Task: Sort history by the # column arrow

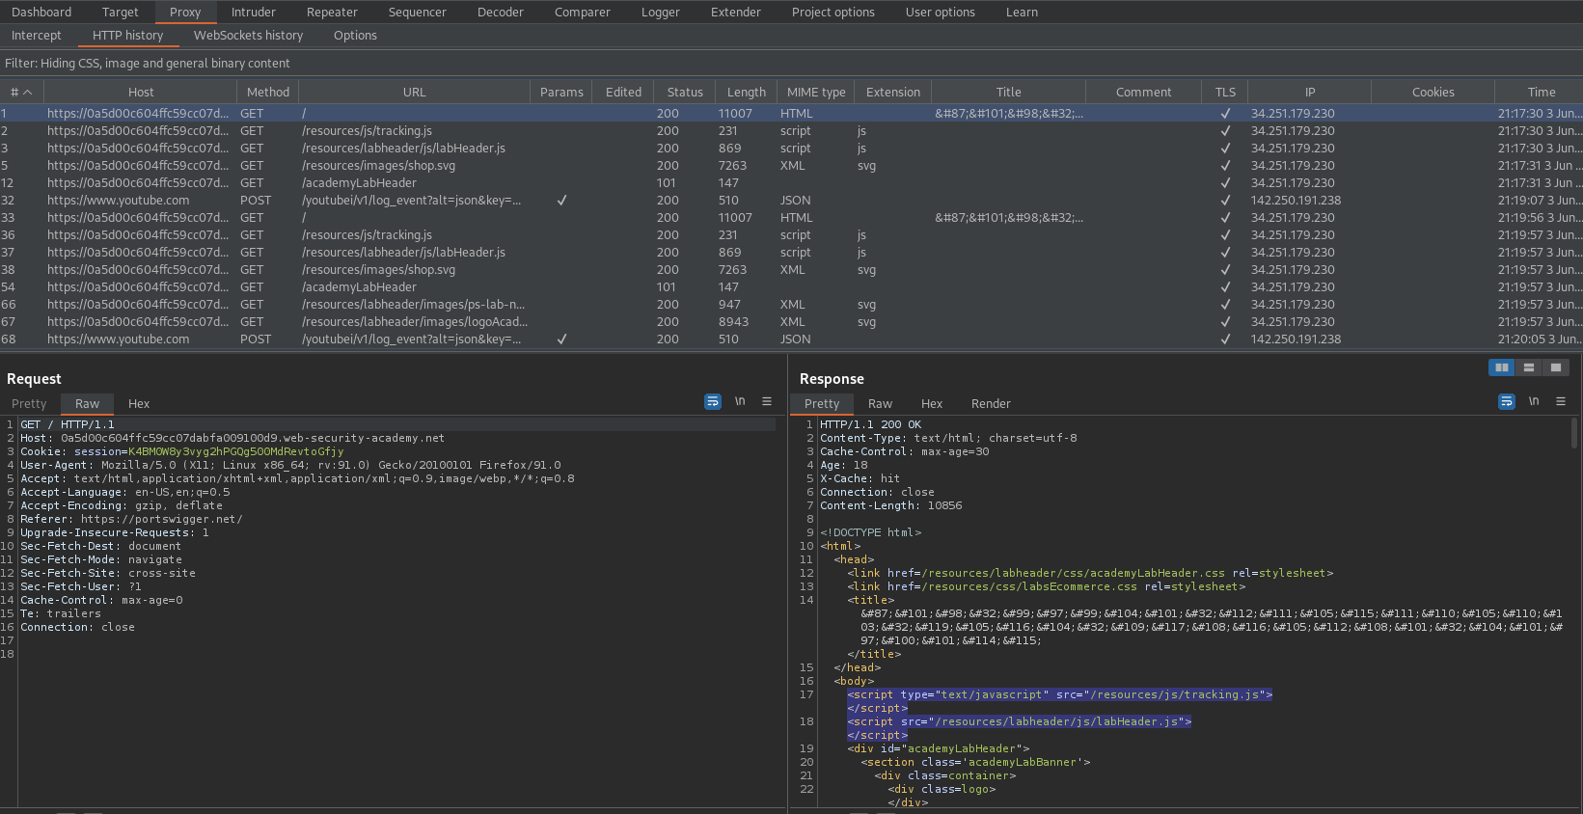Action: [x=27, y=93]
